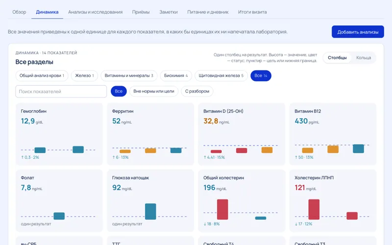This screenshot has width=392, height=245.
Task: Click the blue Витамин B12 bar
Action: pos(358,149)
